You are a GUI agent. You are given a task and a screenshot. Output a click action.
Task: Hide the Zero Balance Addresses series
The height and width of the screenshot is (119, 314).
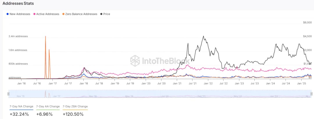[x=81, y=14]
